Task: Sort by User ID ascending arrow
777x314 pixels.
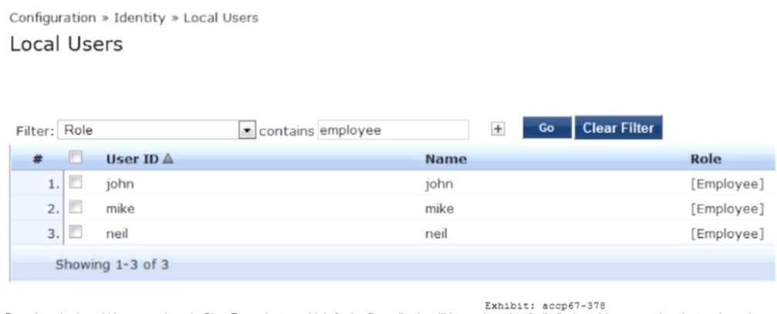Action: coord(168,159)
